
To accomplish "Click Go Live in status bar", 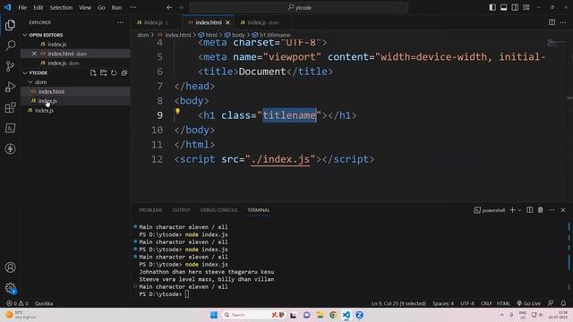I will 529,304.
